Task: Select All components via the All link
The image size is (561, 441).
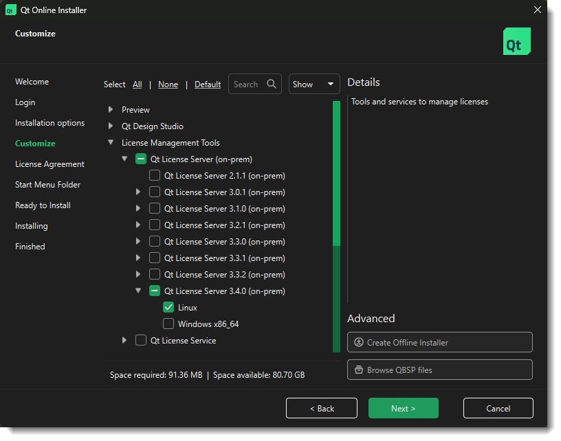Action: pyautogui.click(x=137, y=84)
